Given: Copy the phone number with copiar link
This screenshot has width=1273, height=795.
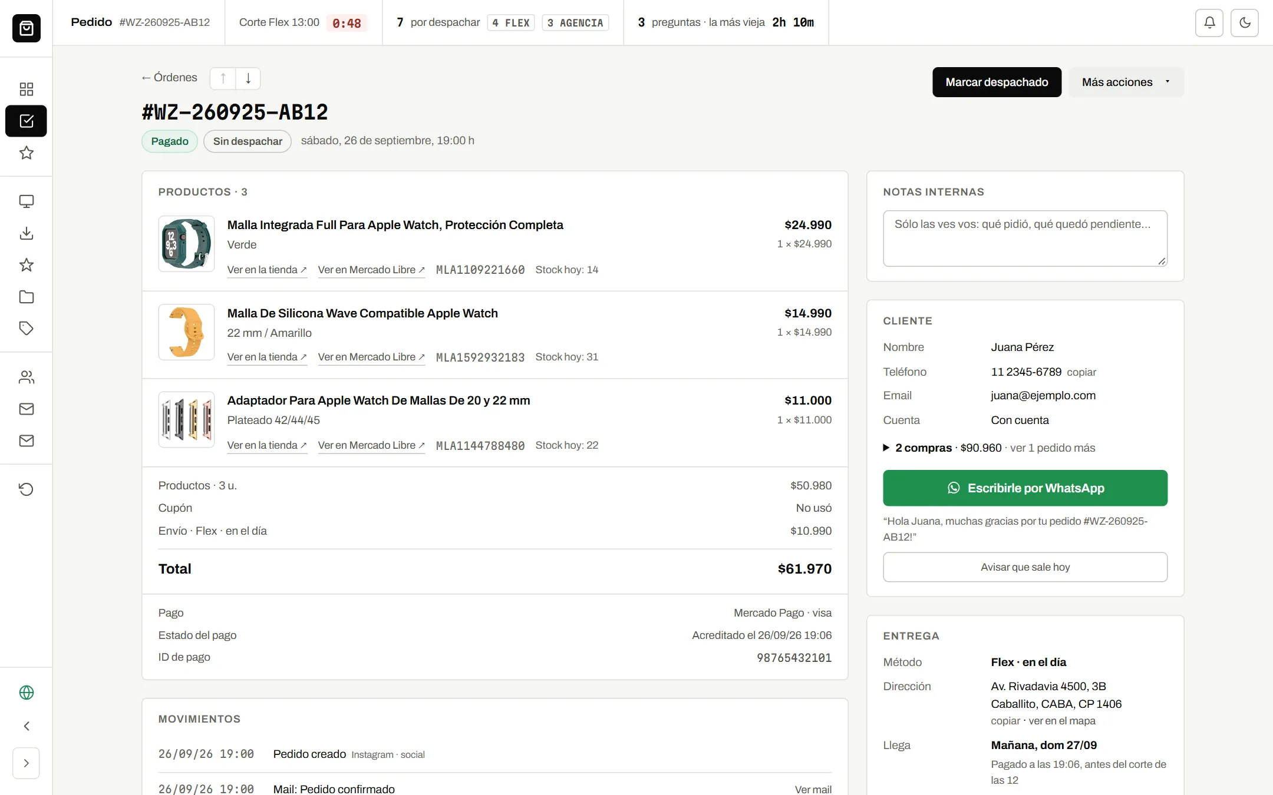Looking at the screenshot, I should tap(1081, 372).
